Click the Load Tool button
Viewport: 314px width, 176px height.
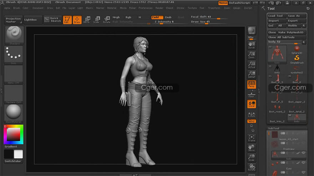pos(277,16)
